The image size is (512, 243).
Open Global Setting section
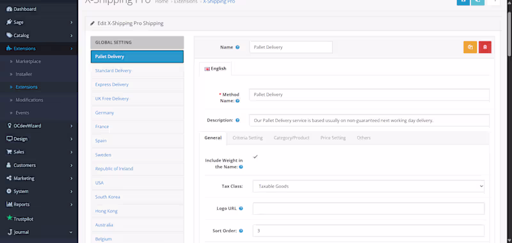(137, 42)
